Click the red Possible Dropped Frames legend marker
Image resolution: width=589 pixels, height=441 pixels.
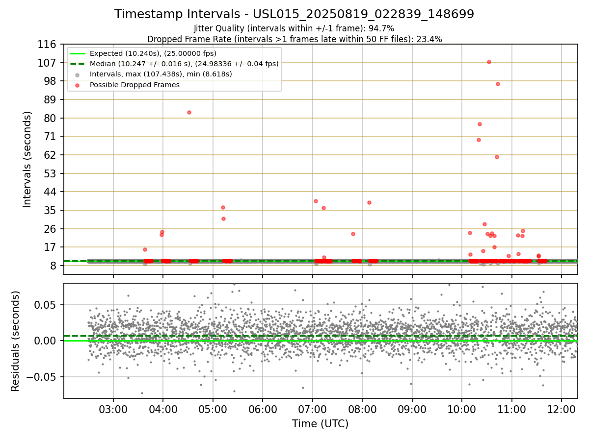click(78, 85)
